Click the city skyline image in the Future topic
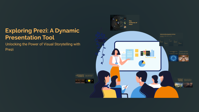This screenshot has width=199, height=112. point(179,85)
